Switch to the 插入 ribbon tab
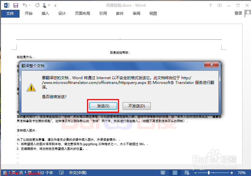The height and width of the screenshot is (176, 251). 45,14
